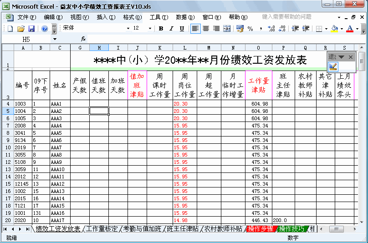Viewport: 368px width, 243px height.
Task: Decrease decimal places
Action: (281, 29)
